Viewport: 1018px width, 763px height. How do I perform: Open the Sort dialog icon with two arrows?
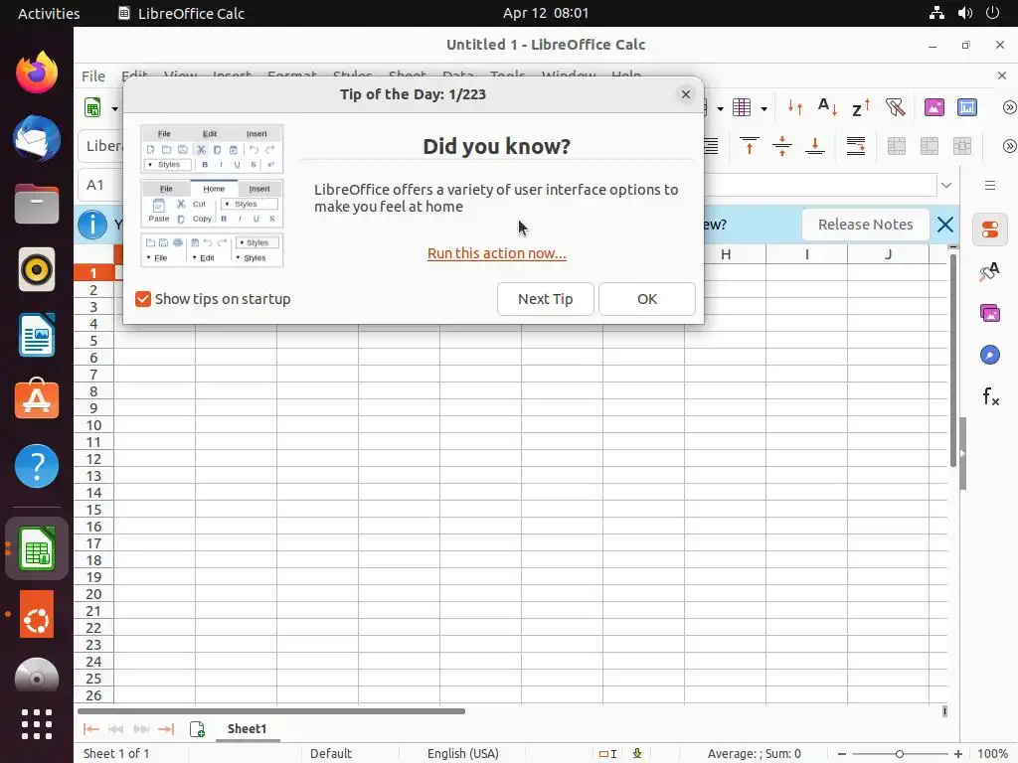click(x=794, y=107)
